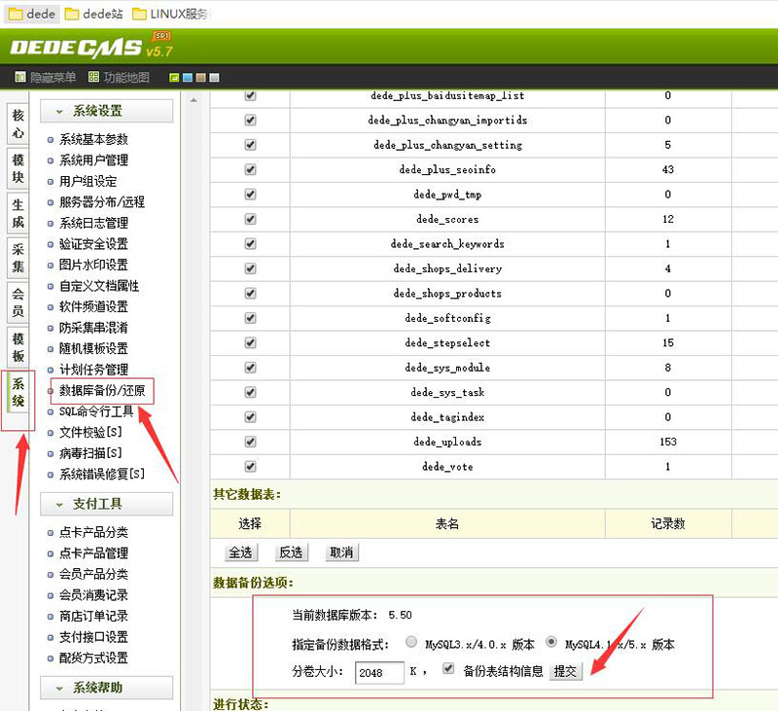
Task: Click the 分卷大小 input field
Action: (379, 672)
